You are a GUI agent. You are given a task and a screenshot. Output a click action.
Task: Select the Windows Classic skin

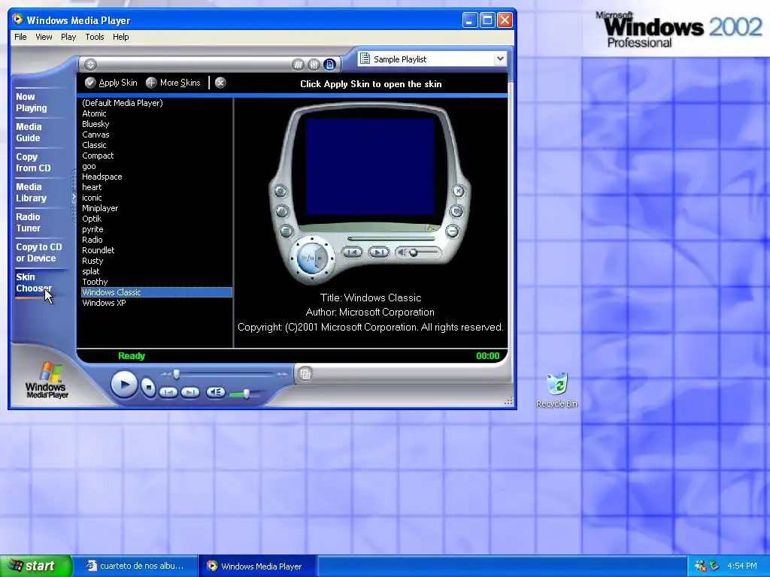pyautogui.click(x=156, y=292)
